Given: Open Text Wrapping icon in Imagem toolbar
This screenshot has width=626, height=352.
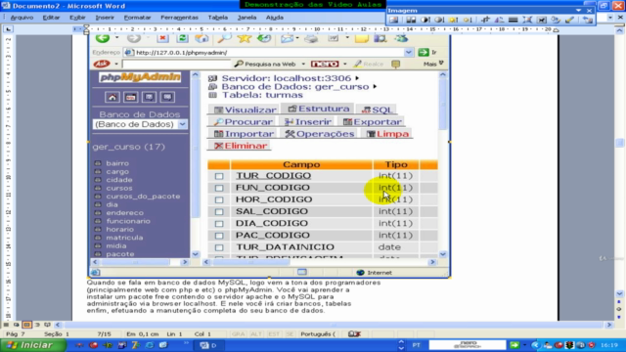Looking at the screenshot, I should click(x=542, y=20).
